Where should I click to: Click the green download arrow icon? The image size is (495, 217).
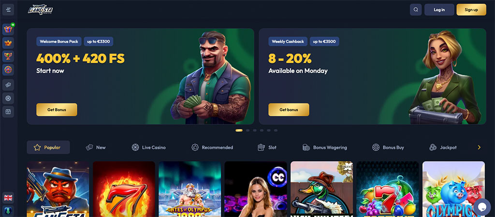click(8, 211)
